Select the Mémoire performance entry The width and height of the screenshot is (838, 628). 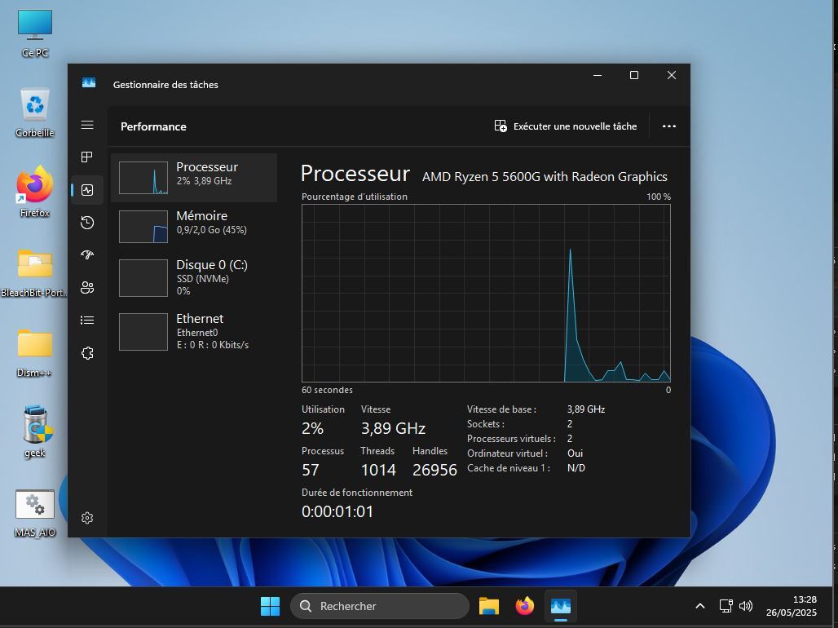point(194,226)
